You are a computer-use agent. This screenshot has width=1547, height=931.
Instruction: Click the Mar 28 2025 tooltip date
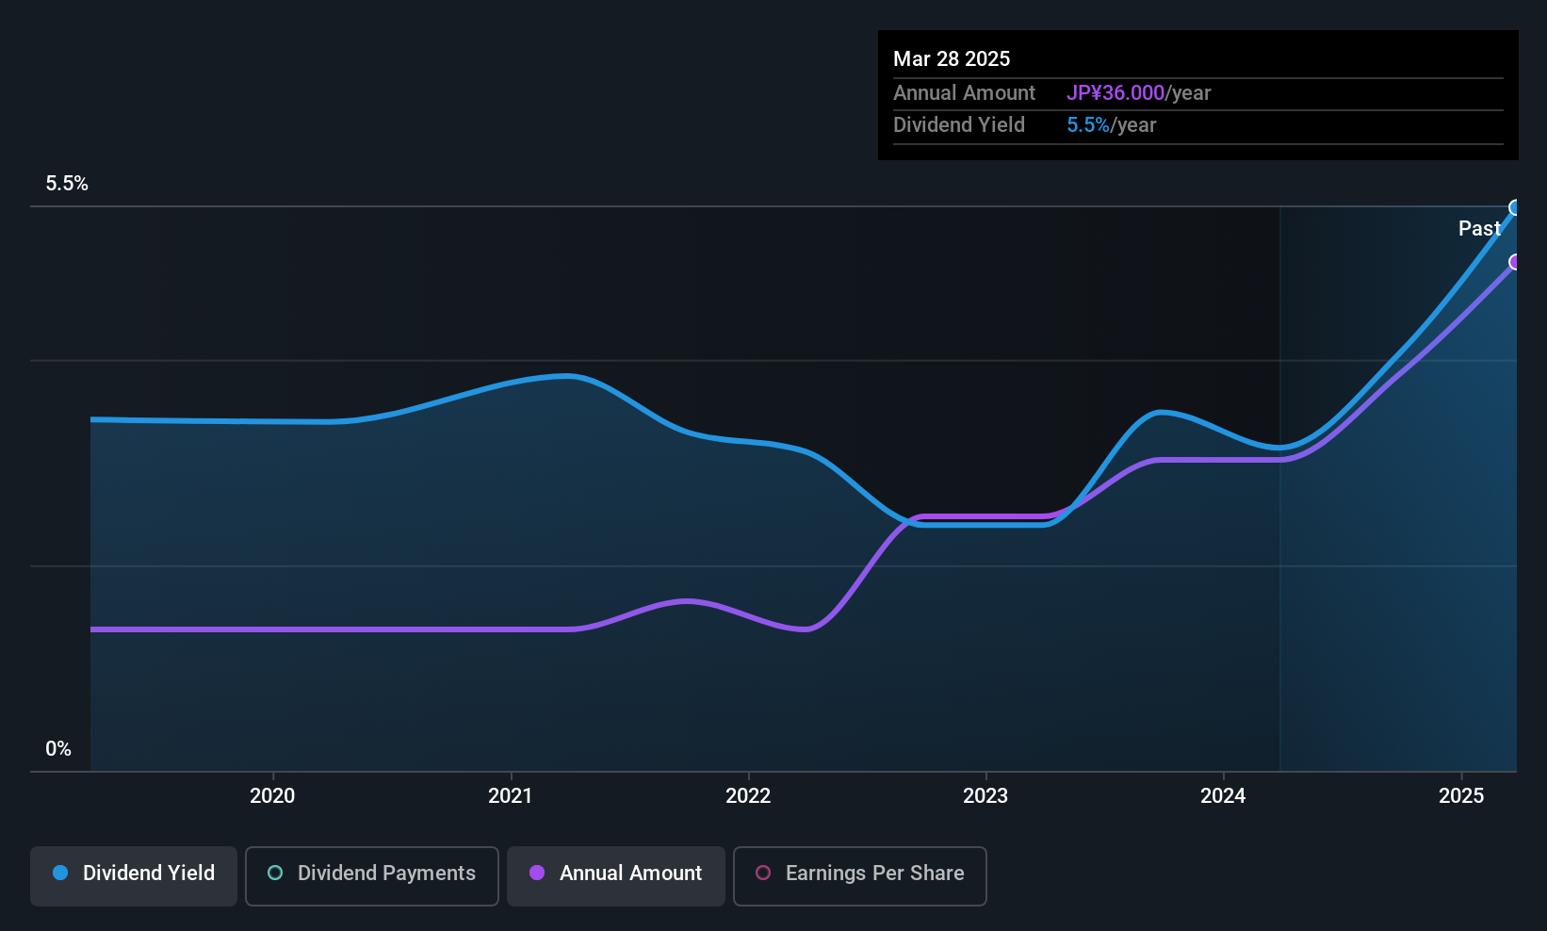point(952,59)
